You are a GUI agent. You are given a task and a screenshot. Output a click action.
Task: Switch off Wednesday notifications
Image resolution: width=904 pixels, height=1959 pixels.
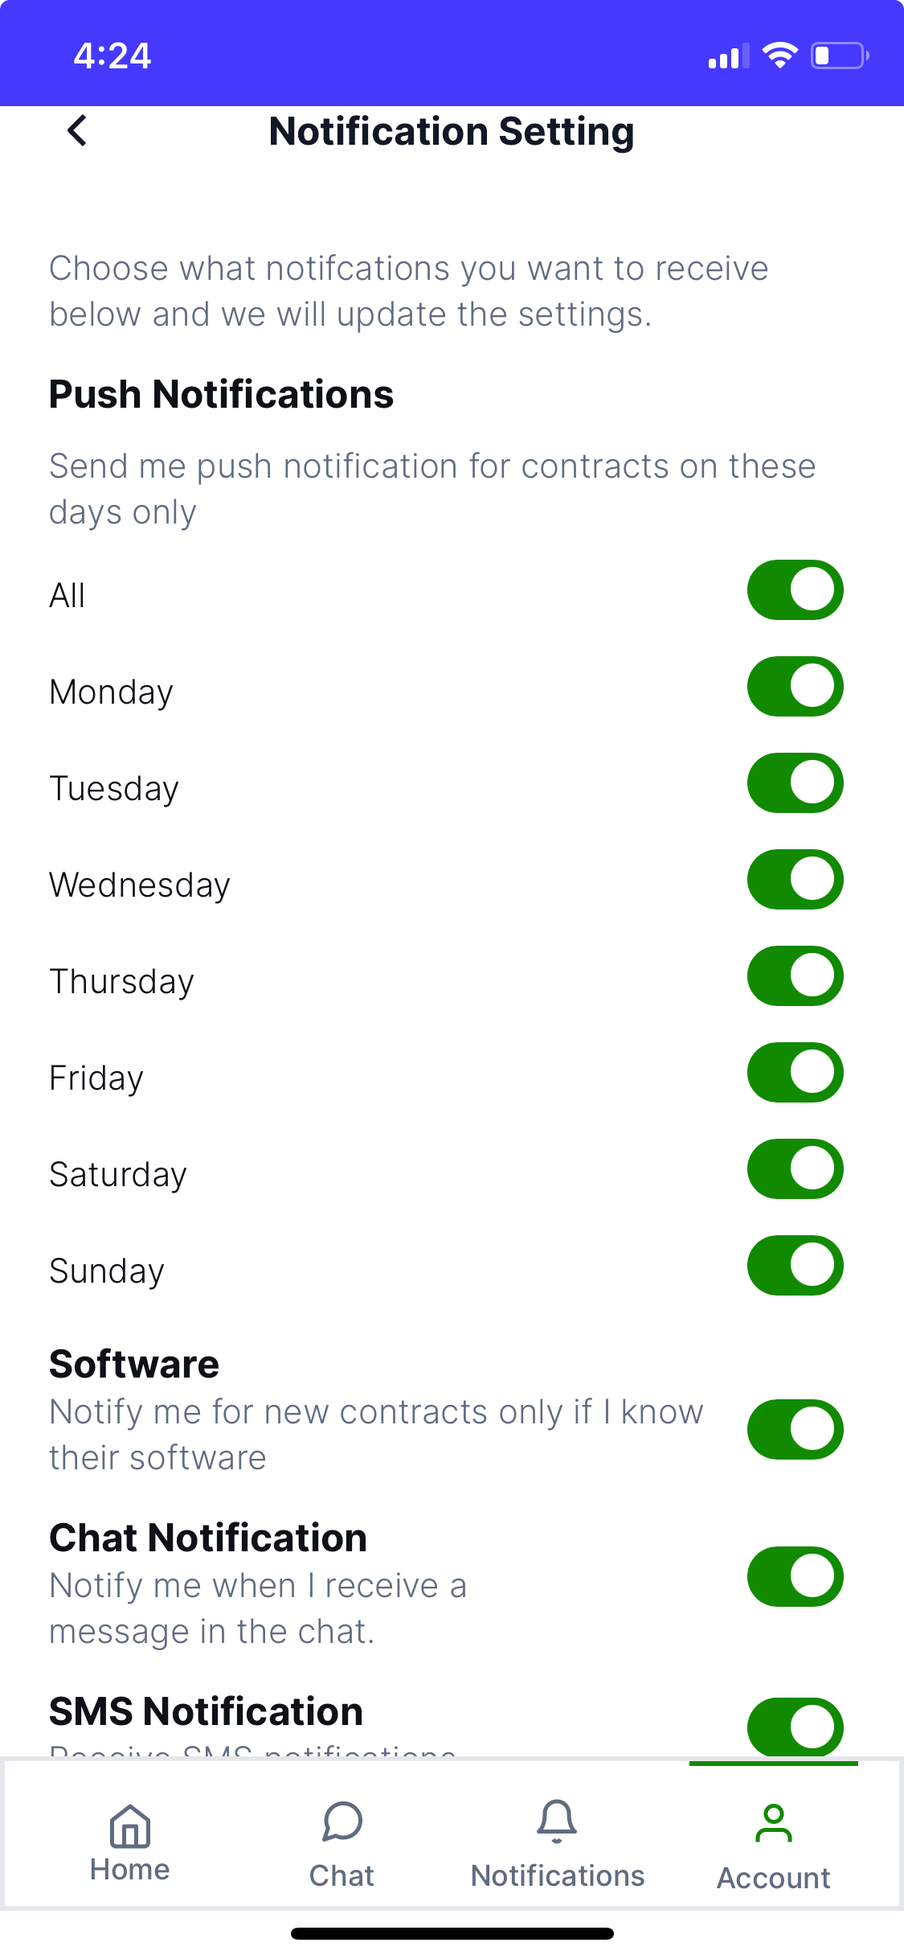(x=795, y=880)
